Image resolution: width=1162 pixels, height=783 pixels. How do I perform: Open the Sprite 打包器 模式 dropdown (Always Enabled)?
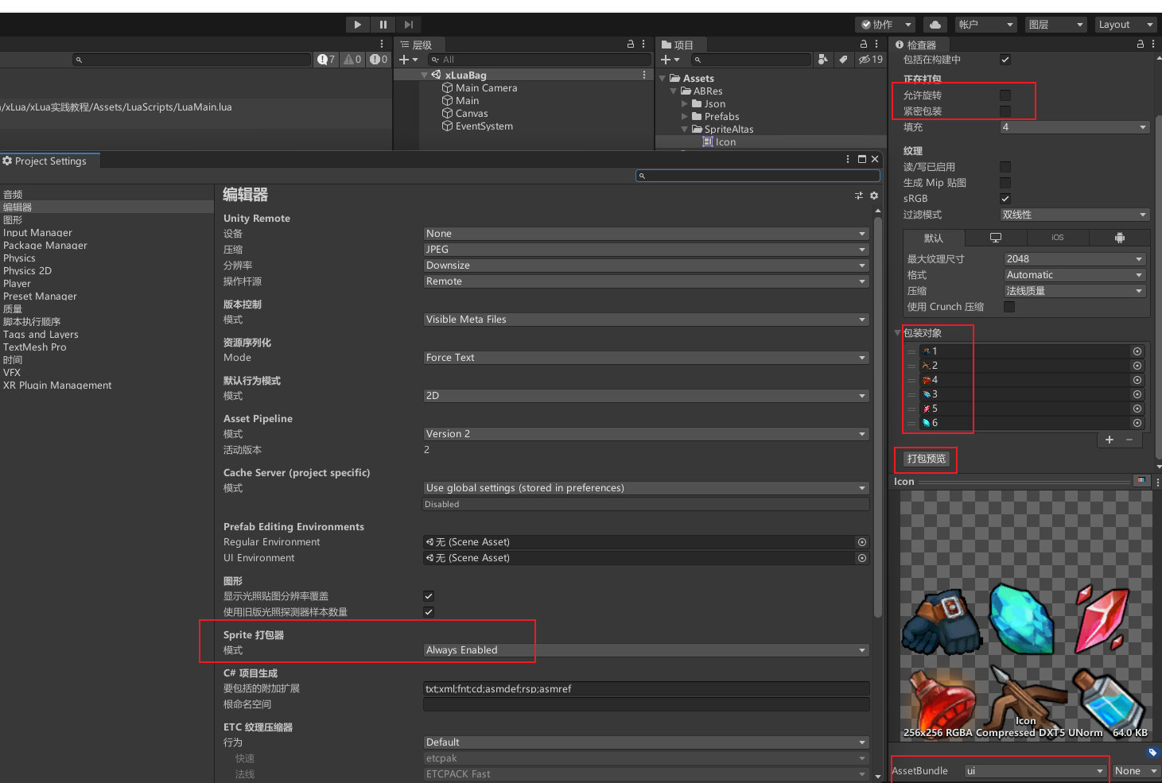coord(645,650)
